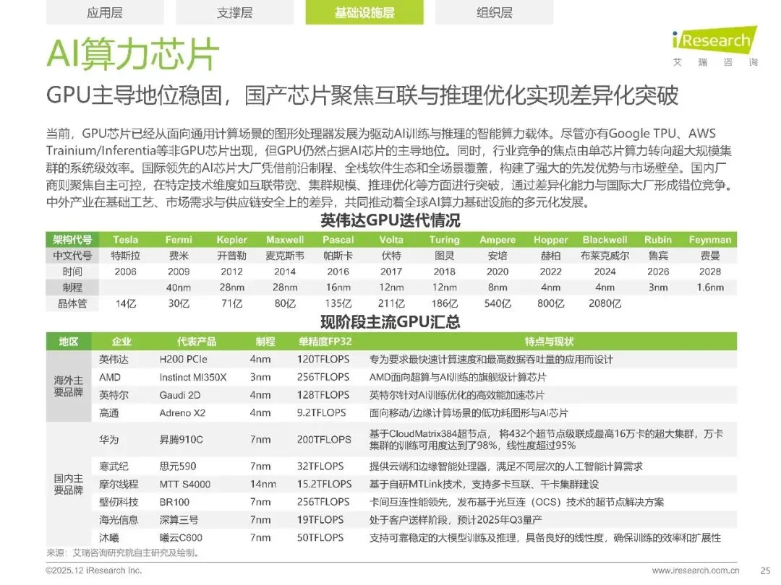
Task: Select the 地区 column header
Action: (69, 341)
